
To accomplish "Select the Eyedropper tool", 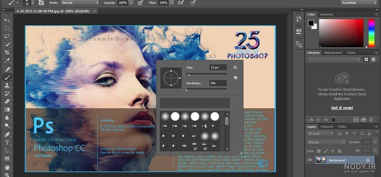I will click(7, 60).
